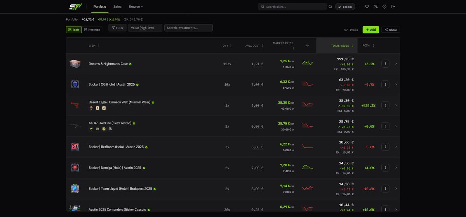Switch to Heatmap view
The height and width of the screenshot is (217, 466).
point(92,30)
